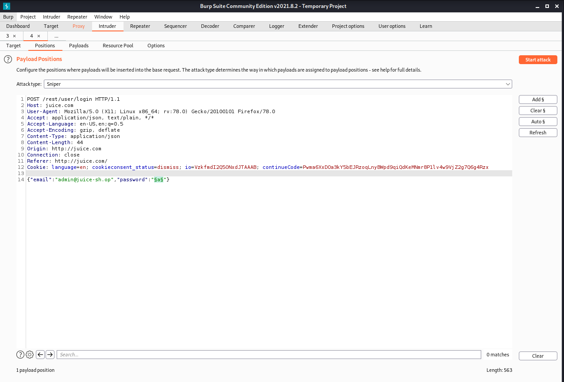The width and height of the screenshot is (564, 382).
Task: Open the Intruder menu in menu bar
Action: [51, 17]
